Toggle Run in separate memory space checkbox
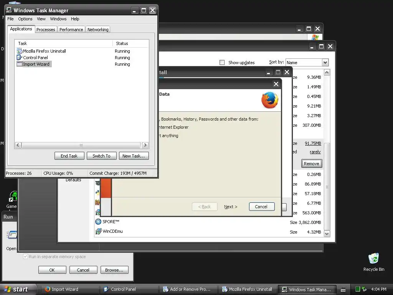 (25, 256)
